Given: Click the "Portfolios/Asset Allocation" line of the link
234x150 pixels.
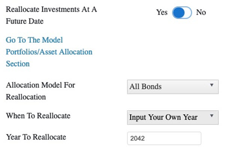Looking at the screenshot, I should [x=49, y=52].
